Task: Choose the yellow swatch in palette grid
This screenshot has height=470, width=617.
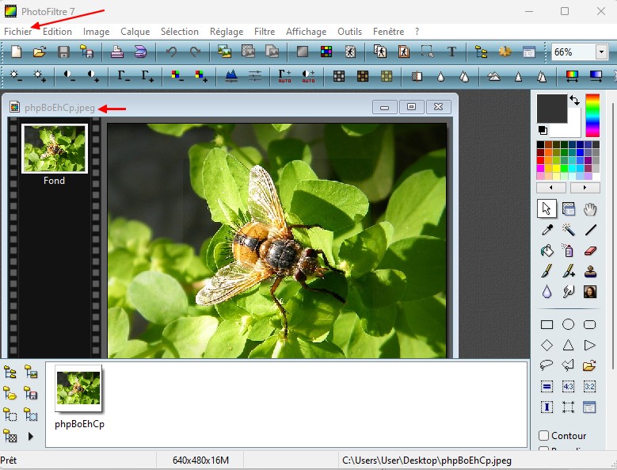Action: click(556, 168)
